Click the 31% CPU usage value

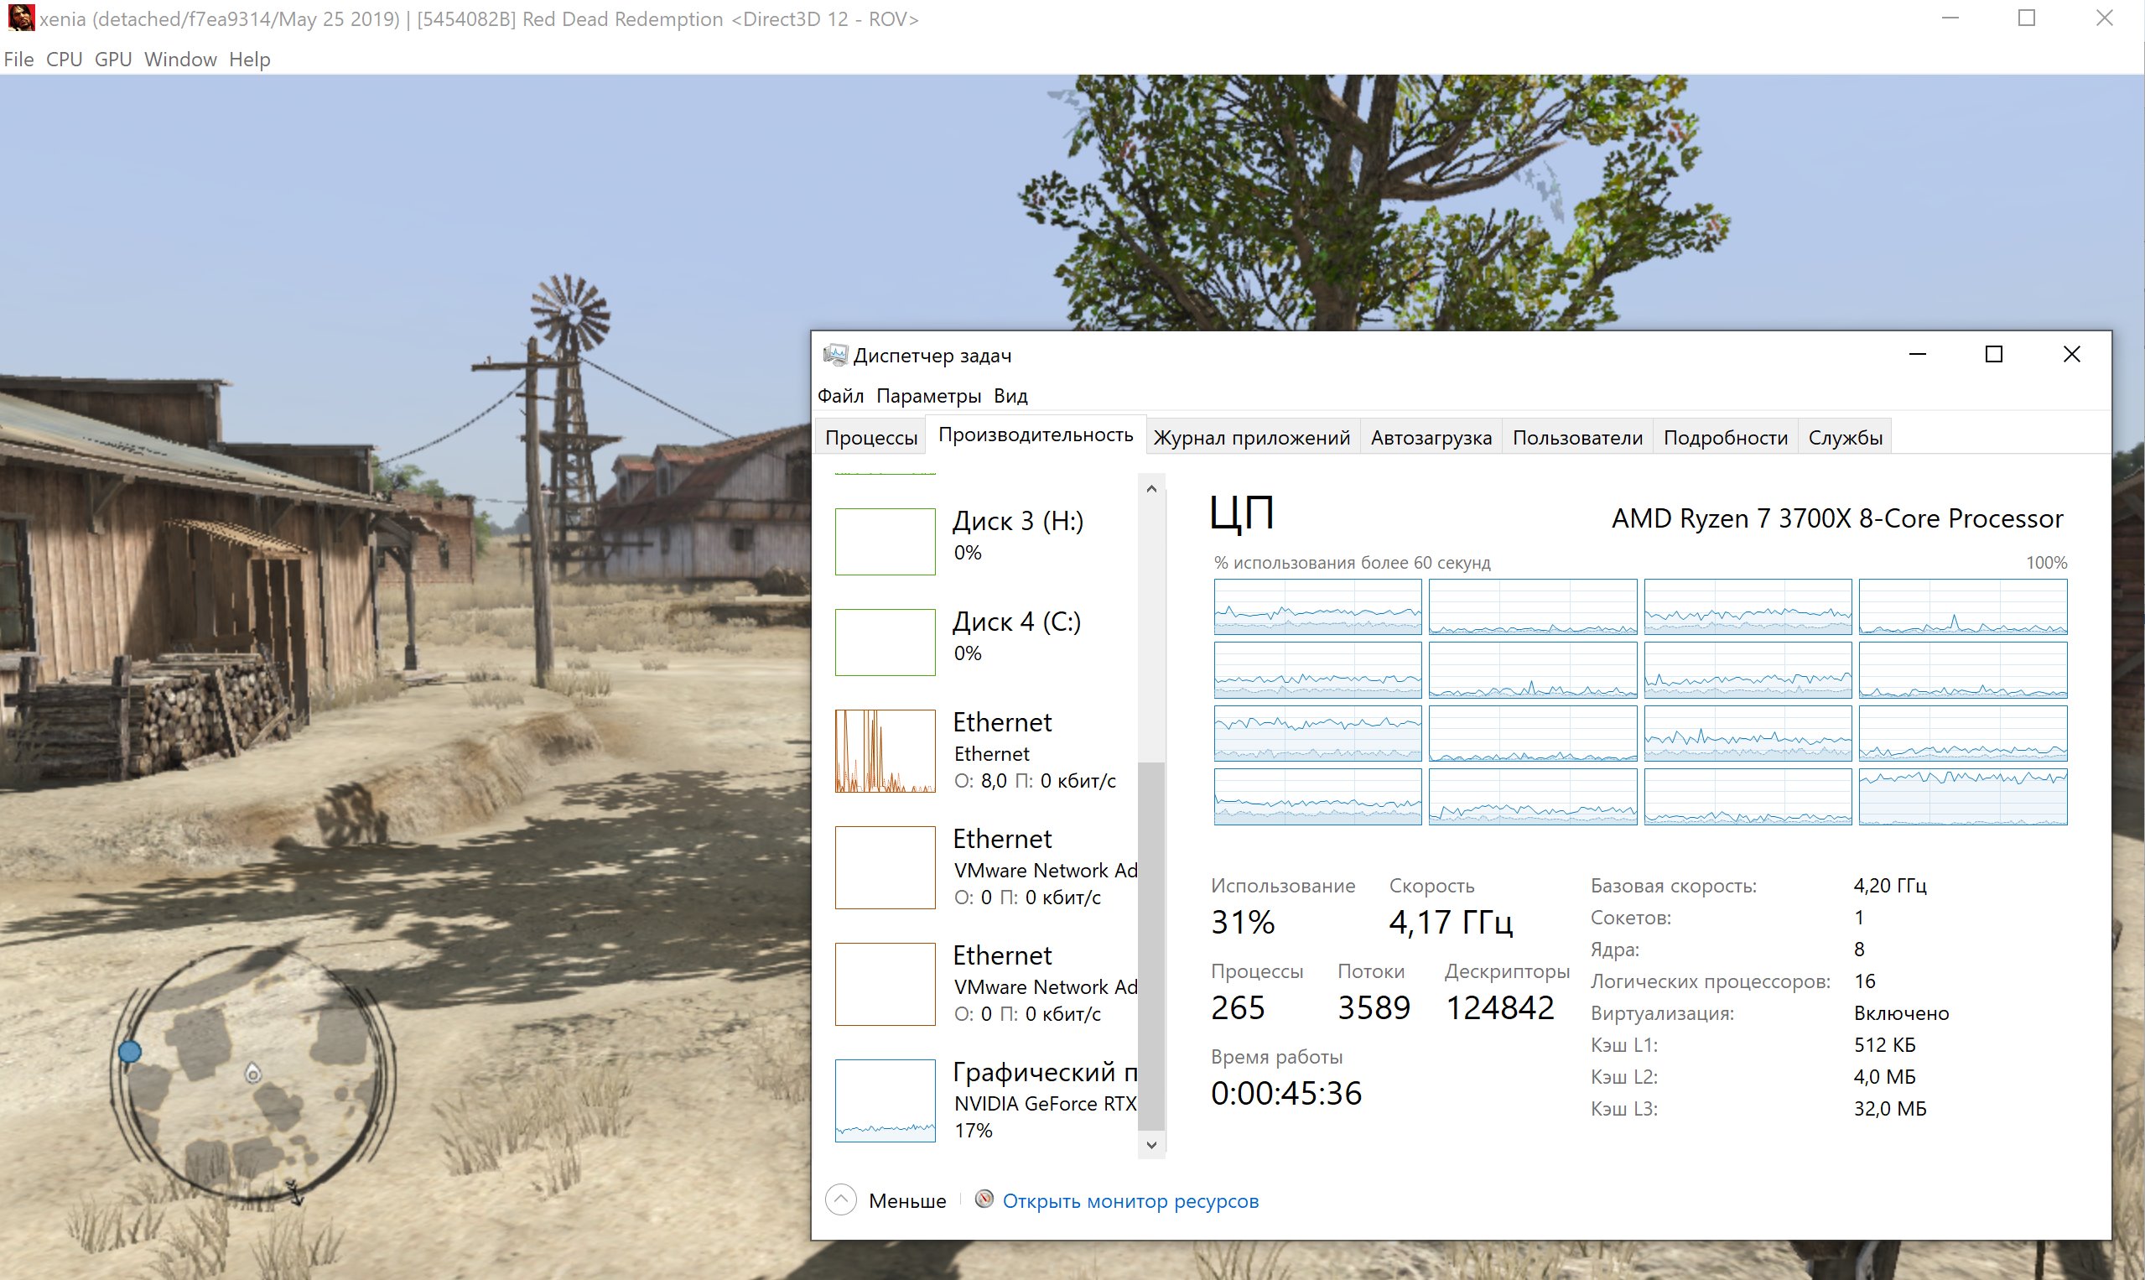click(x=1243, y=922)
